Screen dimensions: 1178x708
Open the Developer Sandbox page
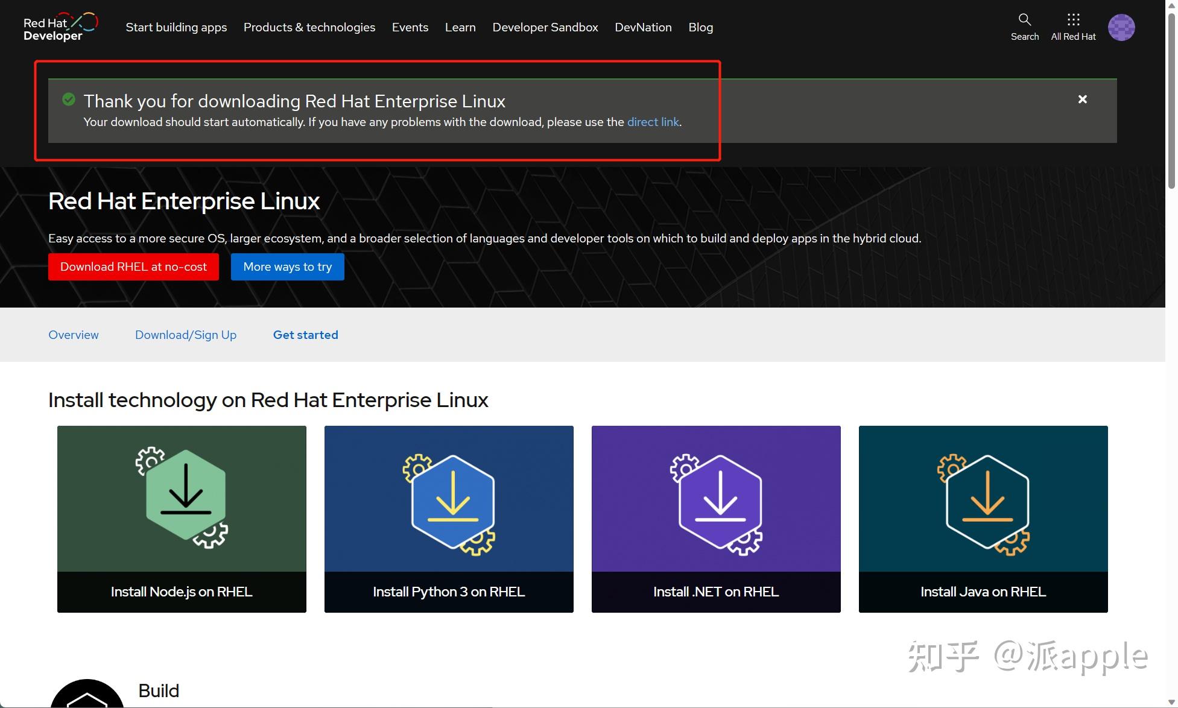pyautogui.click(x=545, y=27)
